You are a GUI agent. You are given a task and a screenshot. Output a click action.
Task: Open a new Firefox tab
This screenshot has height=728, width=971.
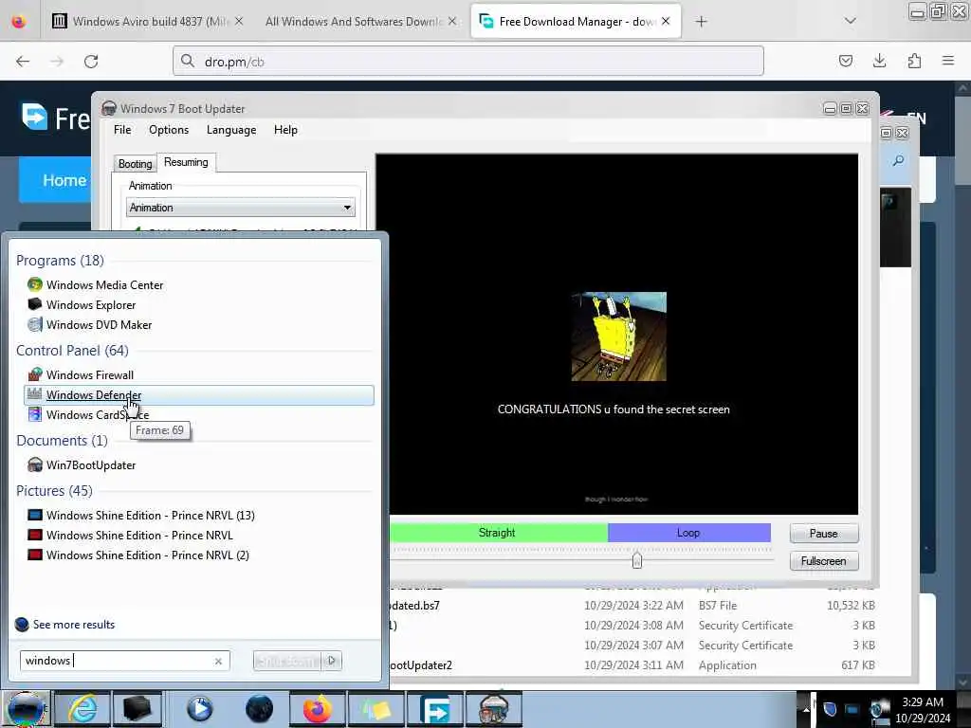[x=701, y=22]
